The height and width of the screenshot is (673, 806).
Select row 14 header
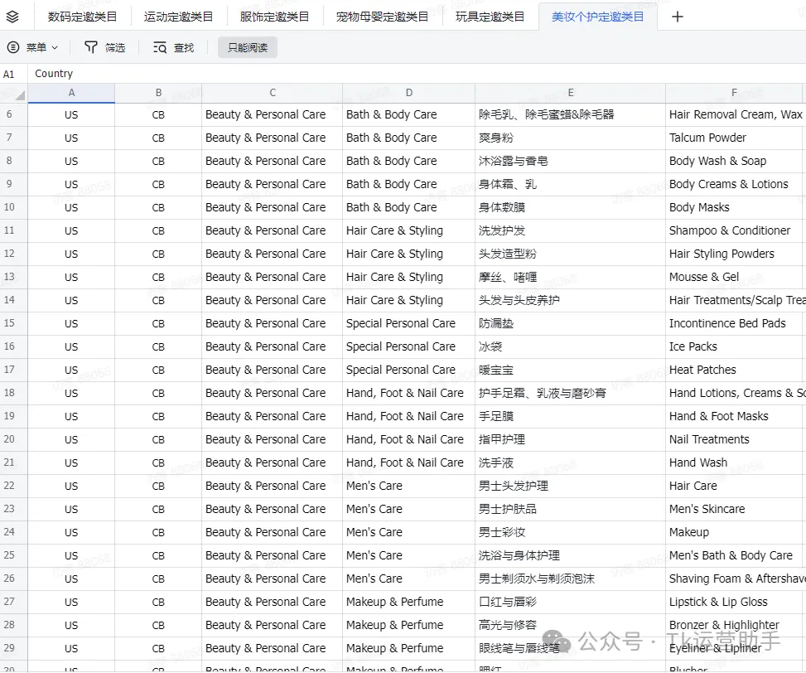point(10,300)
